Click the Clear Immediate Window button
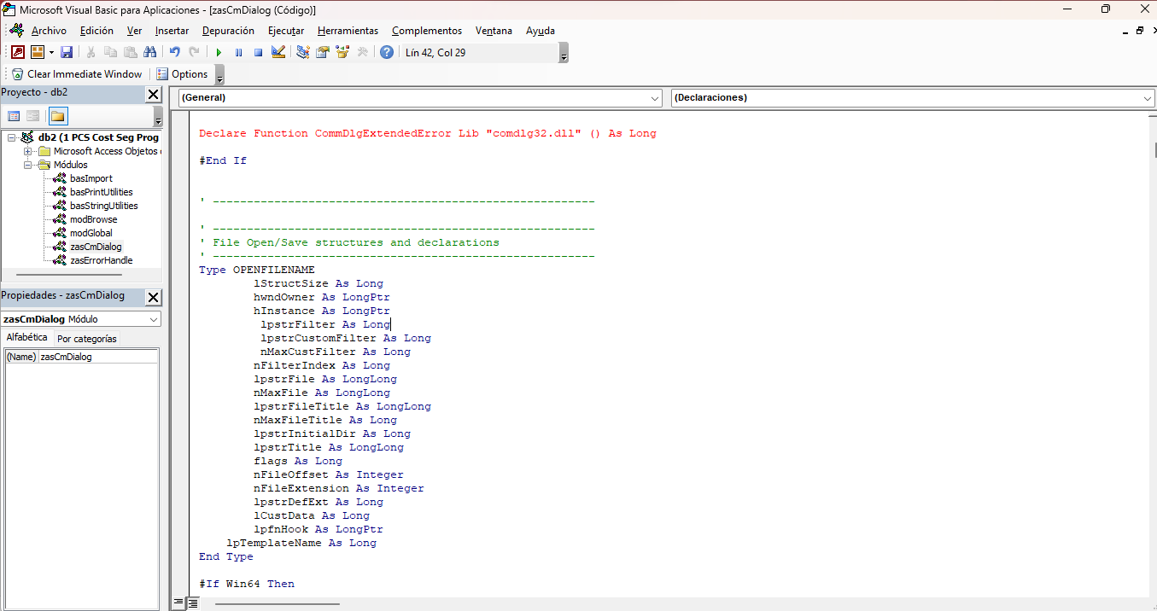 click(x=77, y=74)
